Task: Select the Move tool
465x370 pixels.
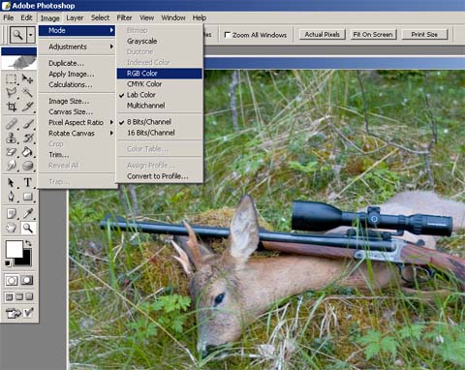Action: pos(27,78)
